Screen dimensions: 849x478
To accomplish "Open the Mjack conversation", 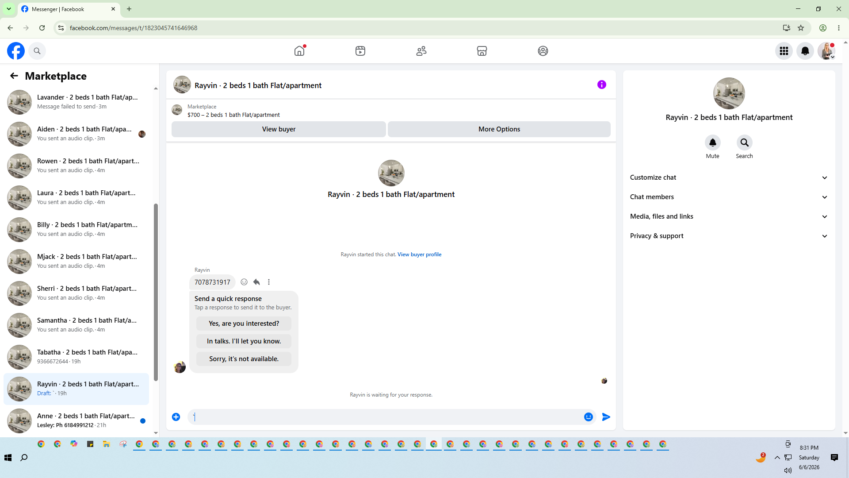I will pos(76,261).
